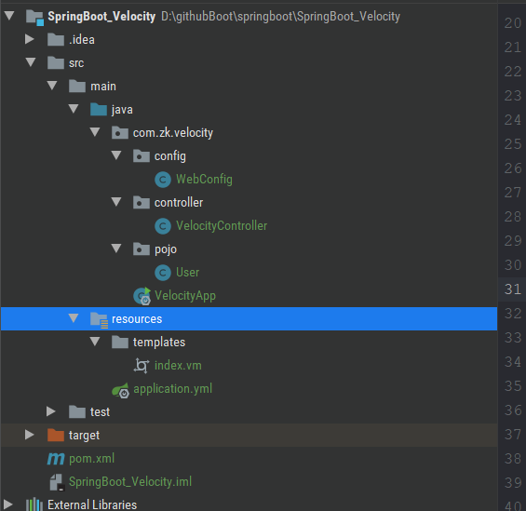Select the External Libraries label

[x=92, y=504]
